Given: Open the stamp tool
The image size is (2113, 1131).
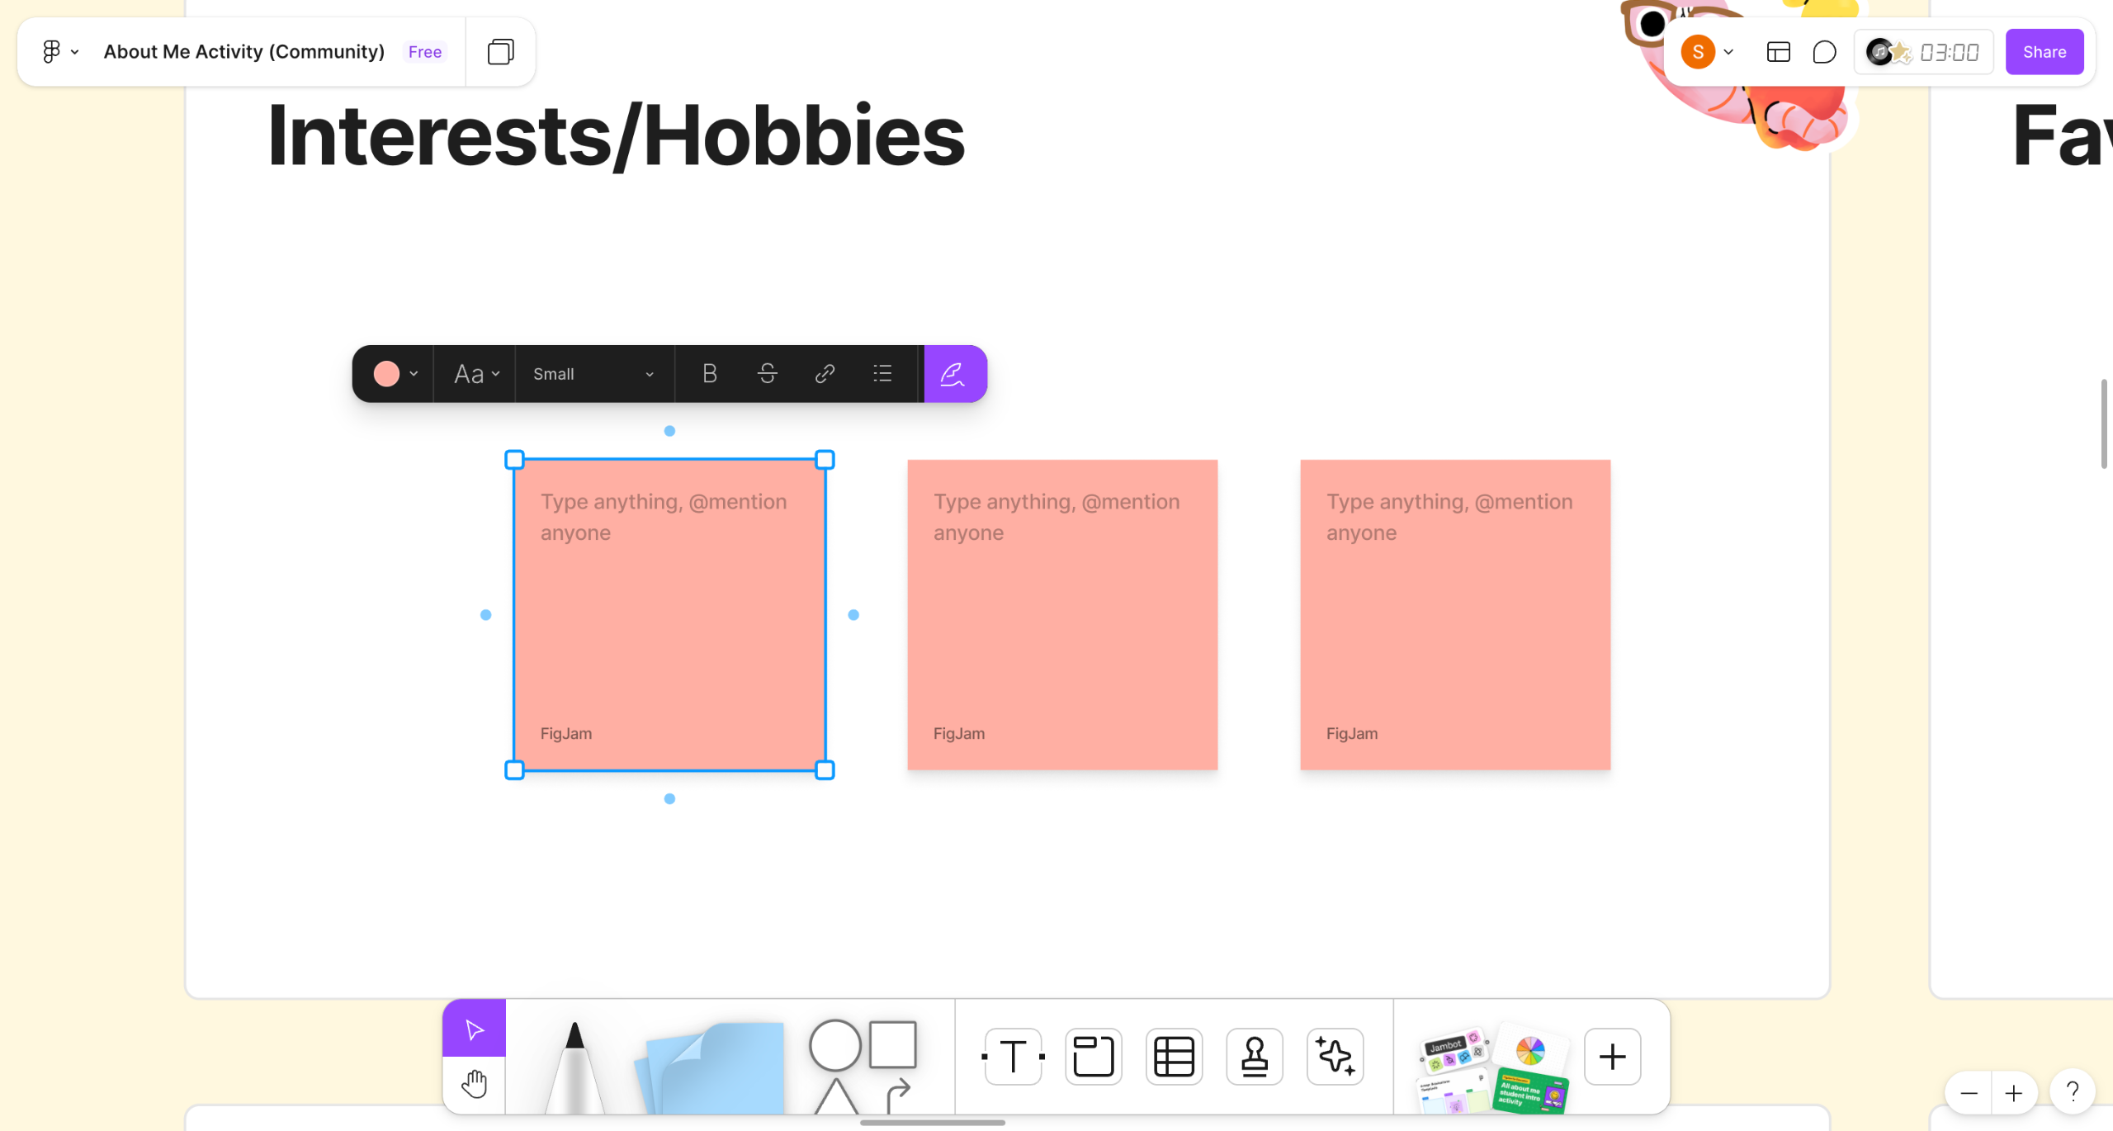Looking at the screenshot, I should (x=1254, y=1056).
